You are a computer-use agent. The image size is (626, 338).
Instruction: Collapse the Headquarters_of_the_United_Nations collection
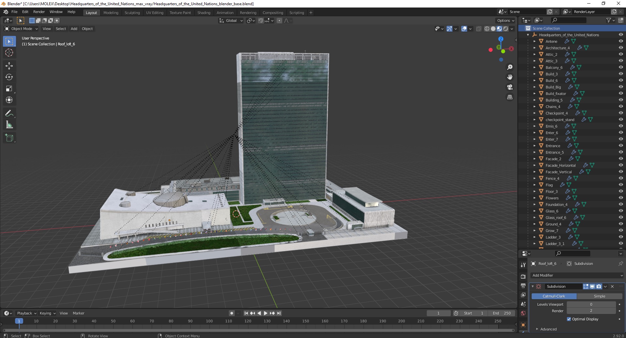[528, 35]
